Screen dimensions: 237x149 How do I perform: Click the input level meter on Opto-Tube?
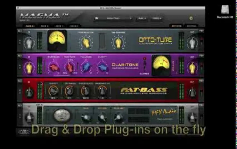click(x=39, y=41)
